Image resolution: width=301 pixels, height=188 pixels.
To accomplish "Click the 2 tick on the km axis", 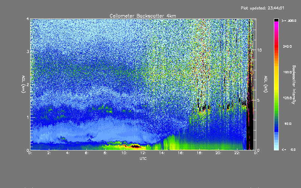I will point(28,85).
